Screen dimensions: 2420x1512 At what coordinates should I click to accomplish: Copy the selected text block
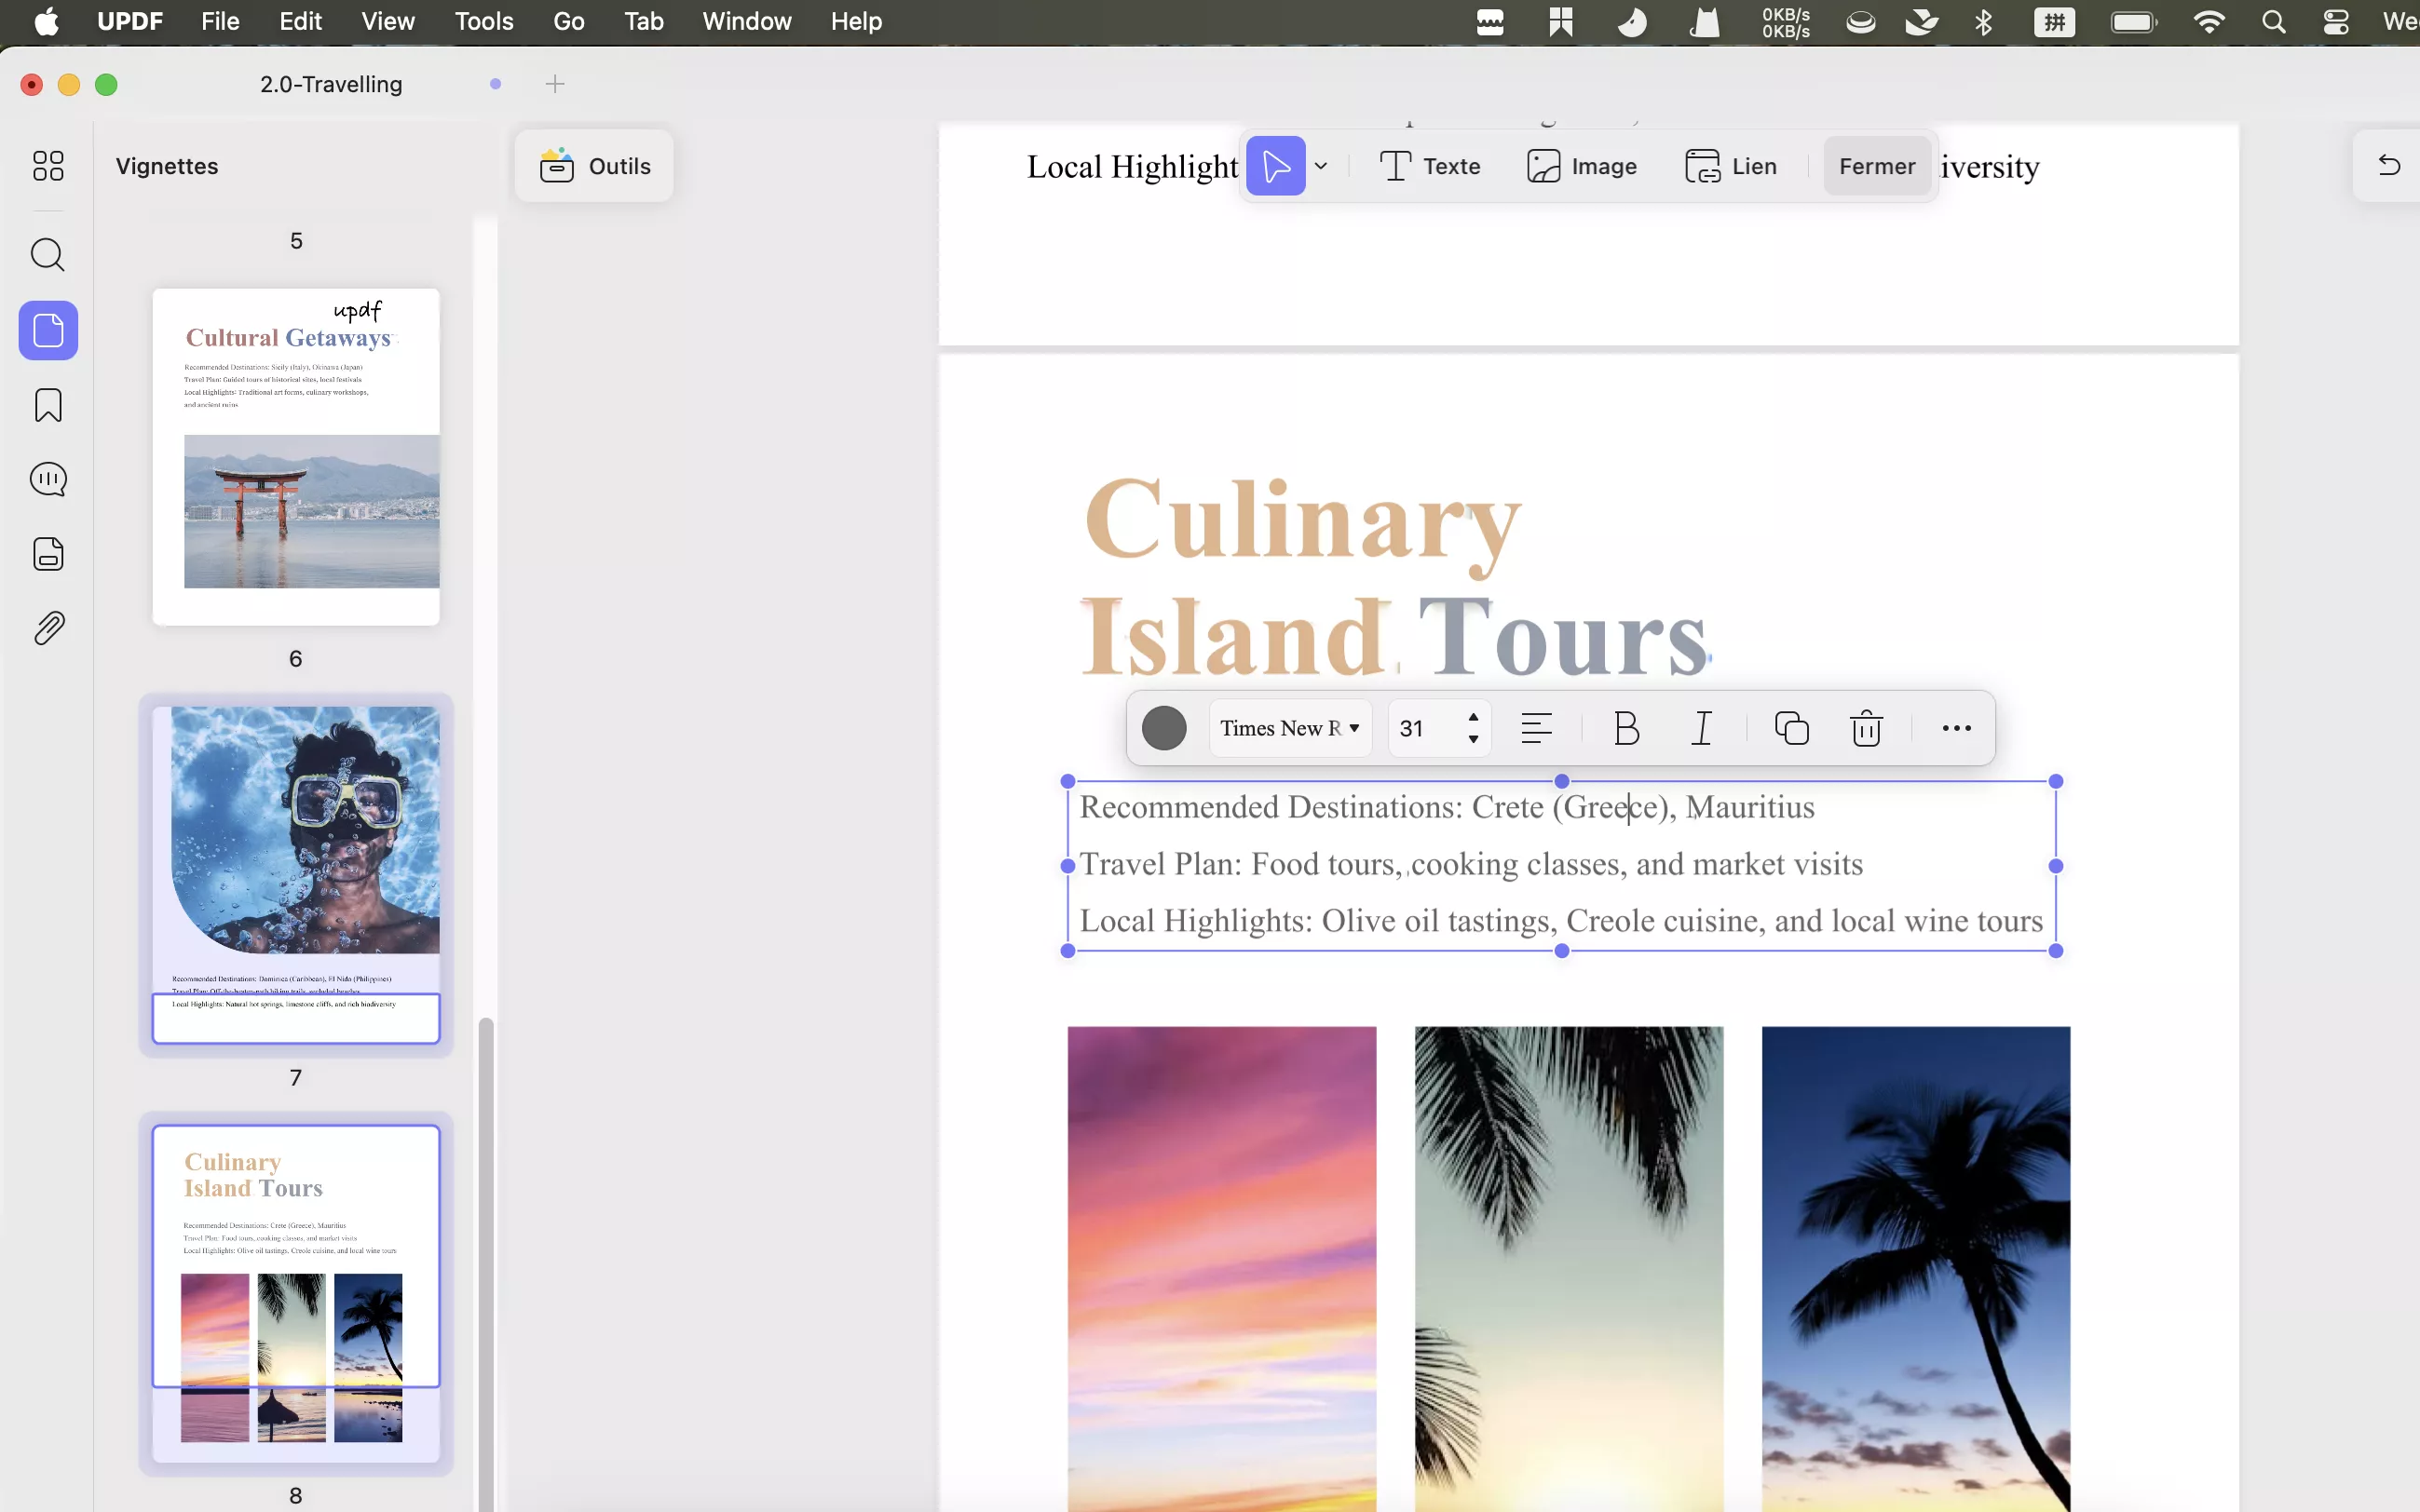tap(1792, 728)
